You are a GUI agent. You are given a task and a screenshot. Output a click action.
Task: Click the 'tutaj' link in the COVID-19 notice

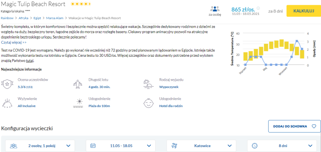[x=30, y=61]
